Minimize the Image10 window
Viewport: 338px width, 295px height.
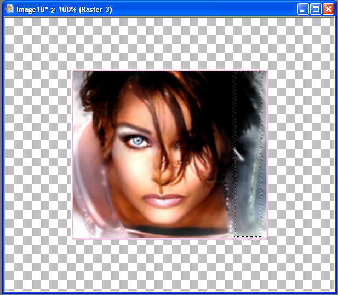[x=302, y=9]
